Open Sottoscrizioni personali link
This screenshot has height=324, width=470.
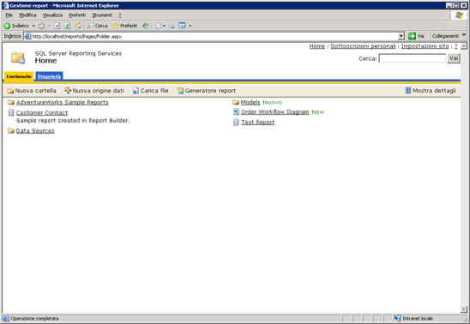[x=363, y=46]
